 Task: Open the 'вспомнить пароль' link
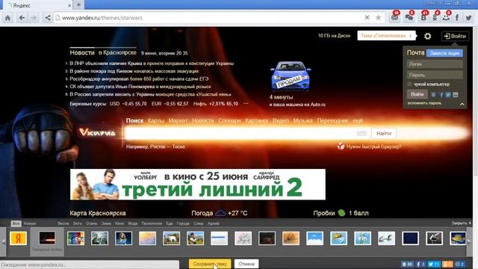[x=424, y=103]
